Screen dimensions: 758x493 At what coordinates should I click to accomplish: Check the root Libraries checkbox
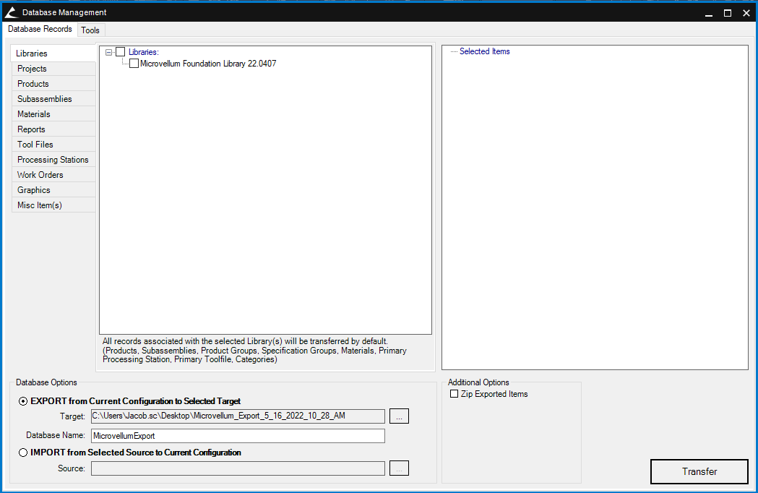pos(120,52)
